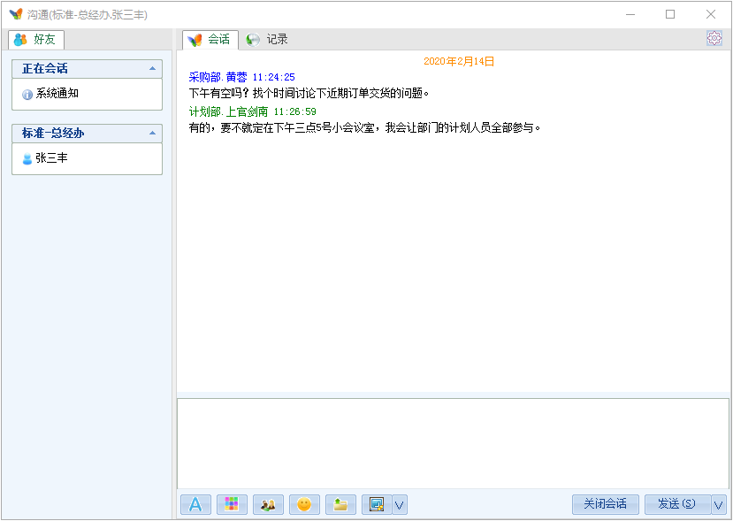Open the 好友 friends tab
The height and width of the screenshot is (521, 733).
coord(36,40)
